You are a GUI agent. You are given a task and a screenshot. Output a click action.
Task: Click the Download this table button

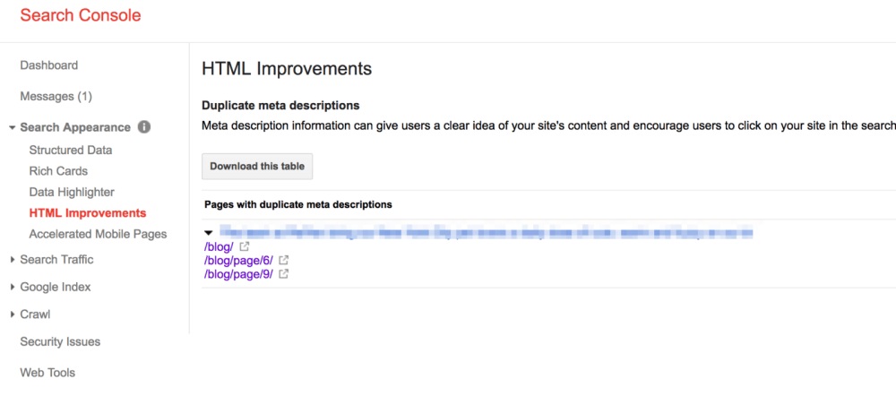click(x=257, y=166)
